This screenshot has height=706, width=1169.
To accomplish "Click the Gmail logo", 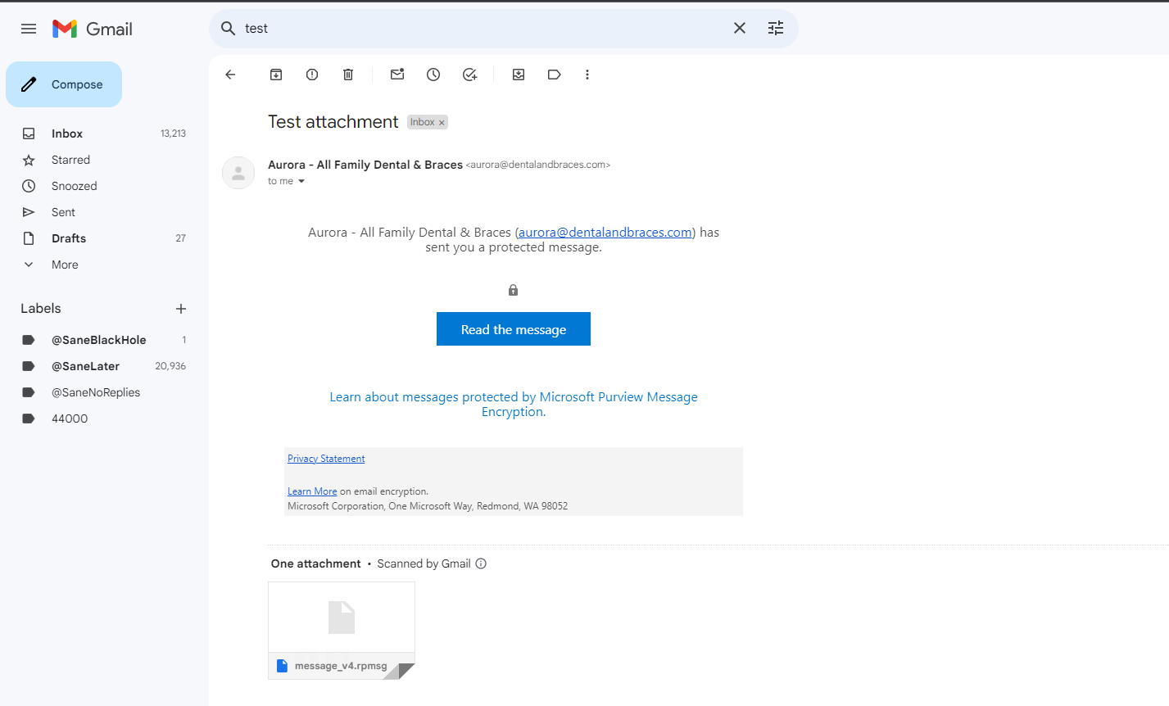I will 93,29.
